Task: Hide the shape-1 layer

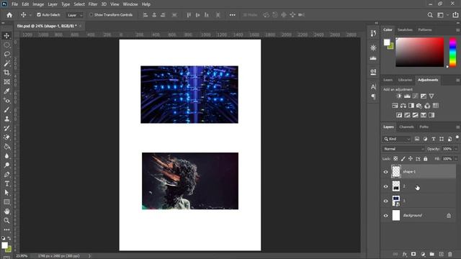Action: tap(386, 172)
